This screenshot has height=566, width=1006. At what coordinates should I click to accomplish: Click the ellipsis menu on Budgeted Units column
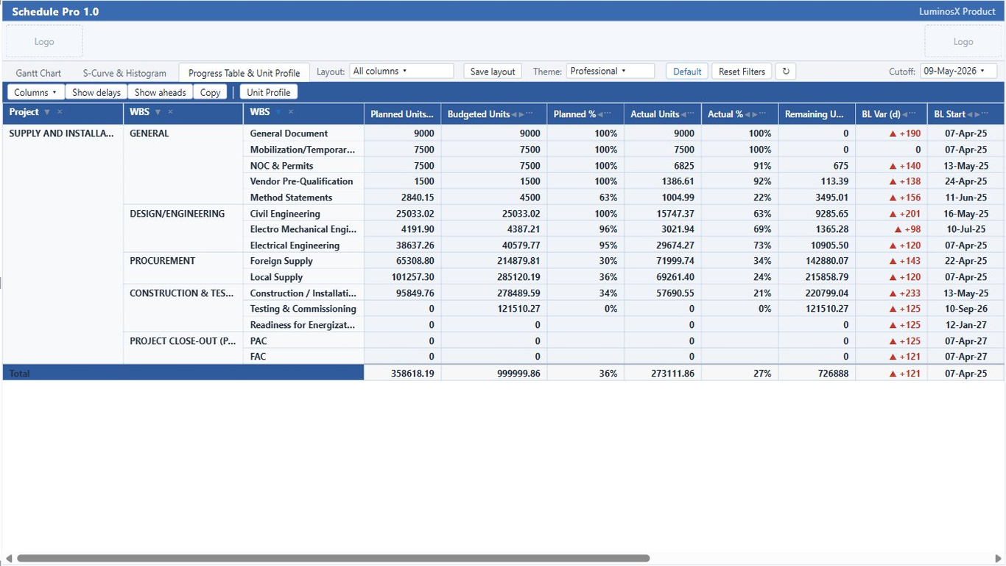(530, 114)
